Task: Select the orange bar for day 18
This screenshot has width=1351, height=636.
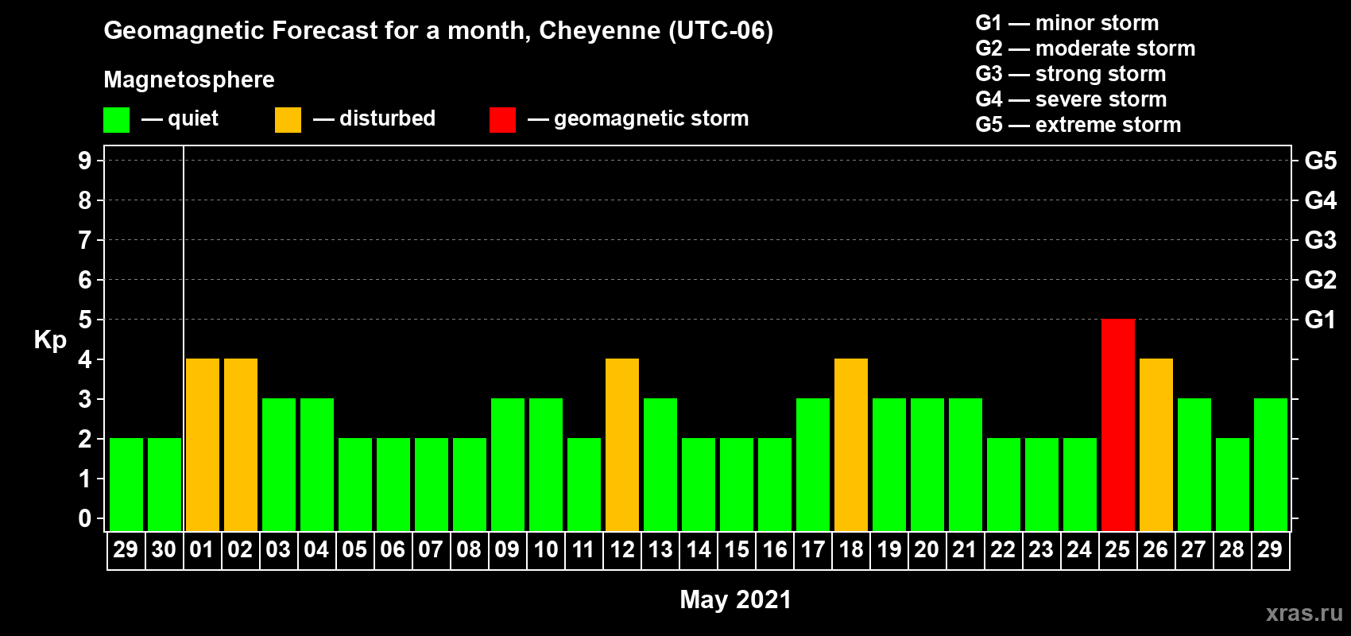Action: [851, 445]
